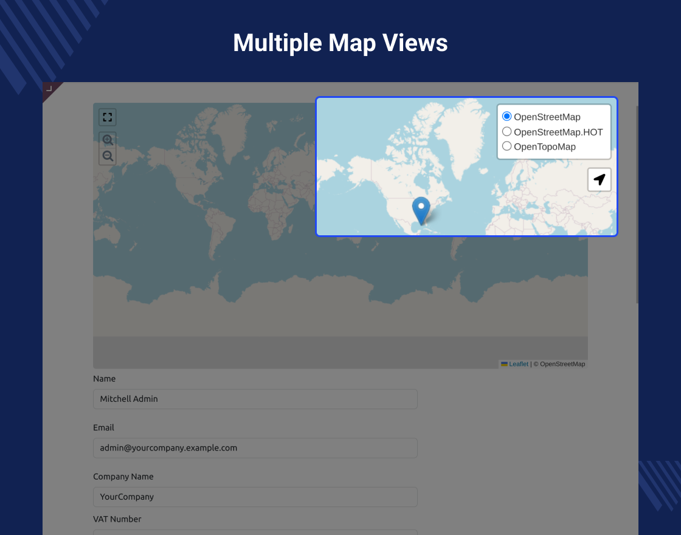Open the Leaflet attribution link
Screen dimensions: 681x535
coord(519,364)
